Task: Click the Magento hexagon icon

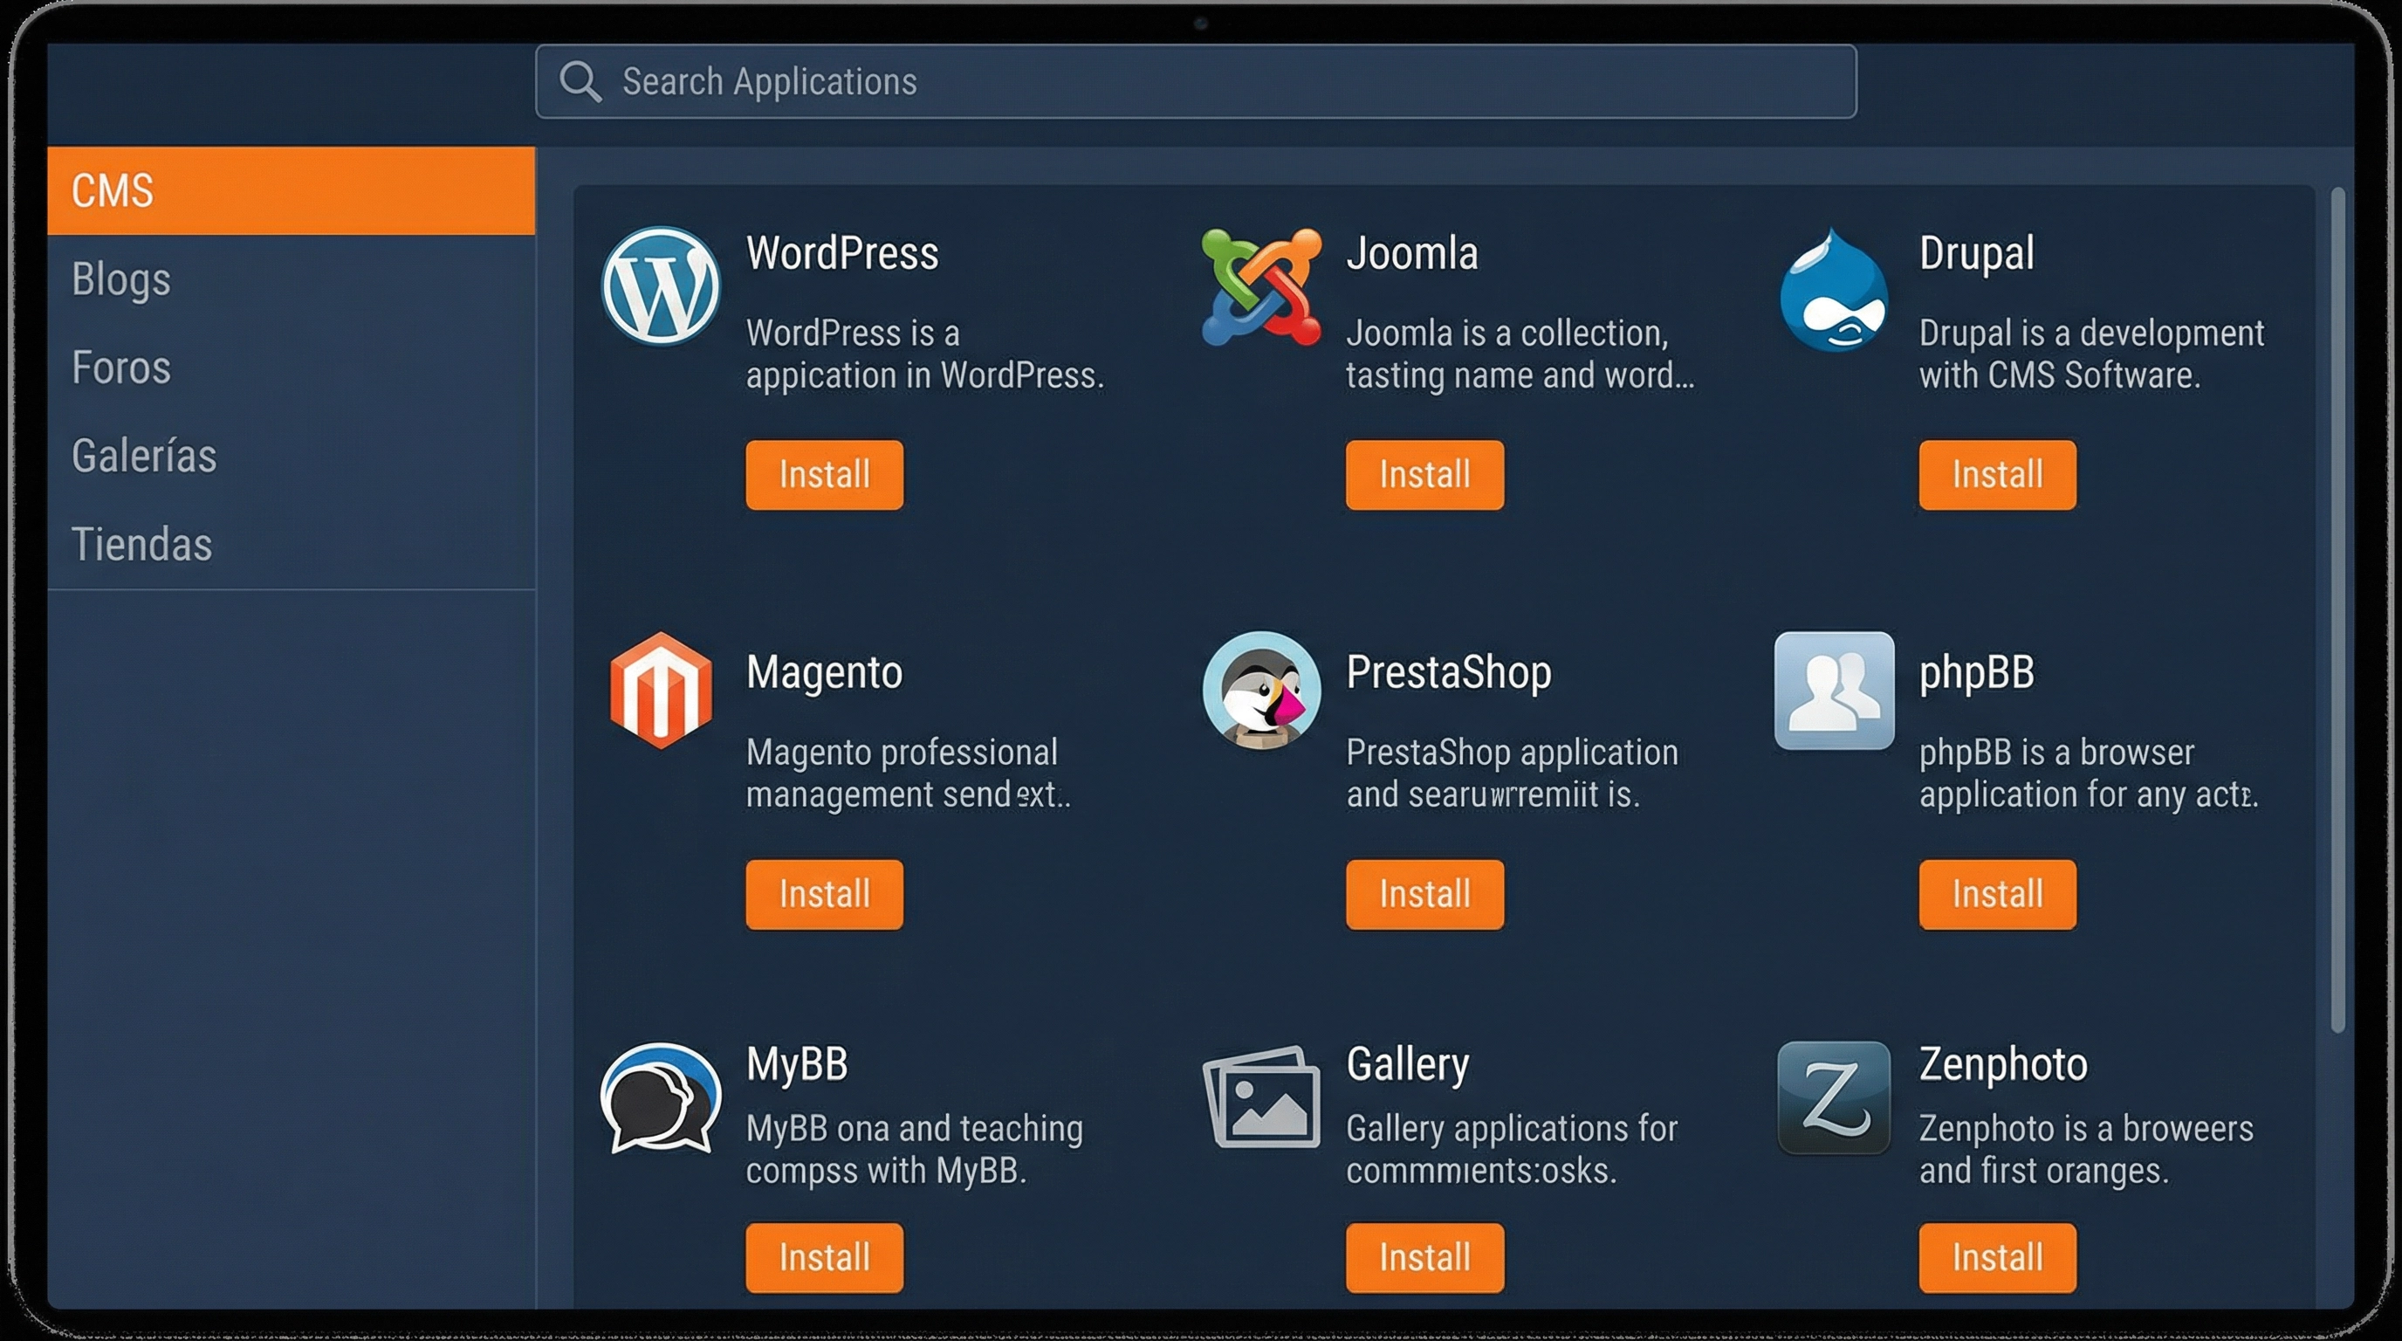Action: click(660, 690)
